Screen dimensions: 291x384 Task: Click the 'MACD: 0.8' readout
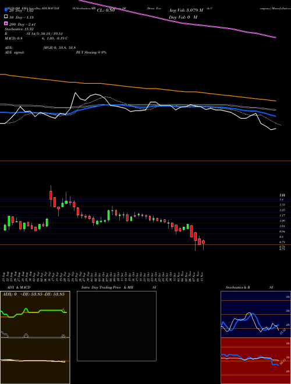(14, 38)
